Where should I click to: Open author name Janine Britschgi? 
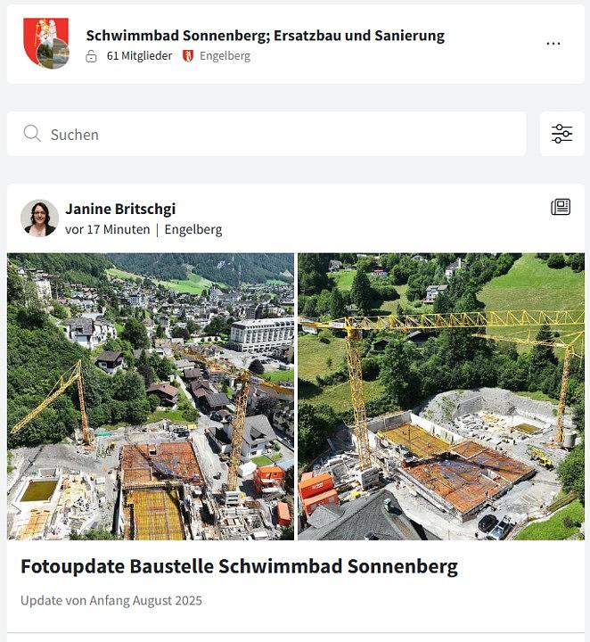[120, 209]
